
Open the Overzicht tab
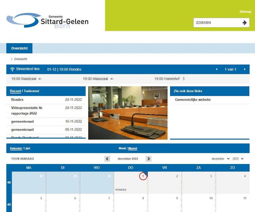[x=19, y=48]
